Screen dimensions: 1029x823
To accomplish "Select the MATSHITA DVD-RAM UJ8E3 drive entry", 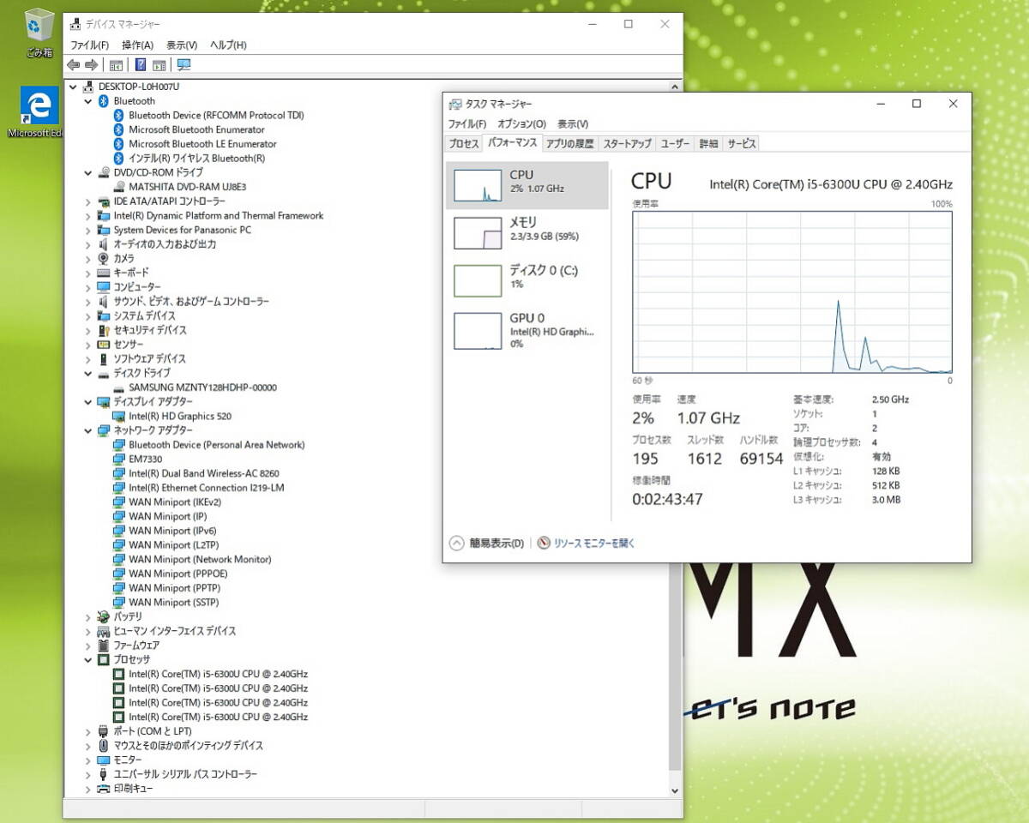I will point(181,187).
